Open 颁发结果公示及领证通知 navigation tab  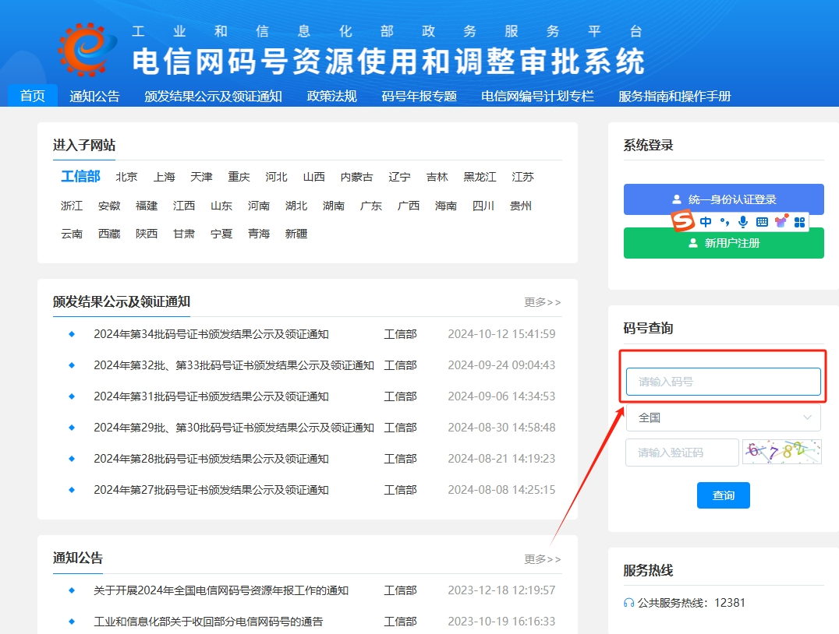click(213, 97)
